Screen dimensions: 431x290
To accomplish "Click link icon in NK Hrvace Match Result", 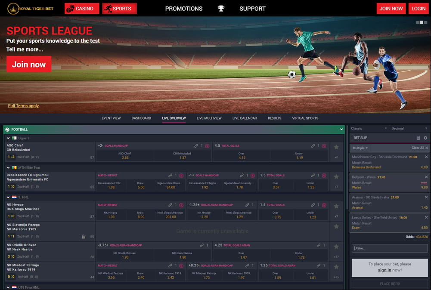I will click(170, 205).
